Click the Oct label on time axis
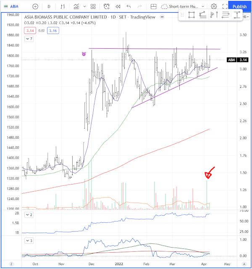 [x=35, y=264]
